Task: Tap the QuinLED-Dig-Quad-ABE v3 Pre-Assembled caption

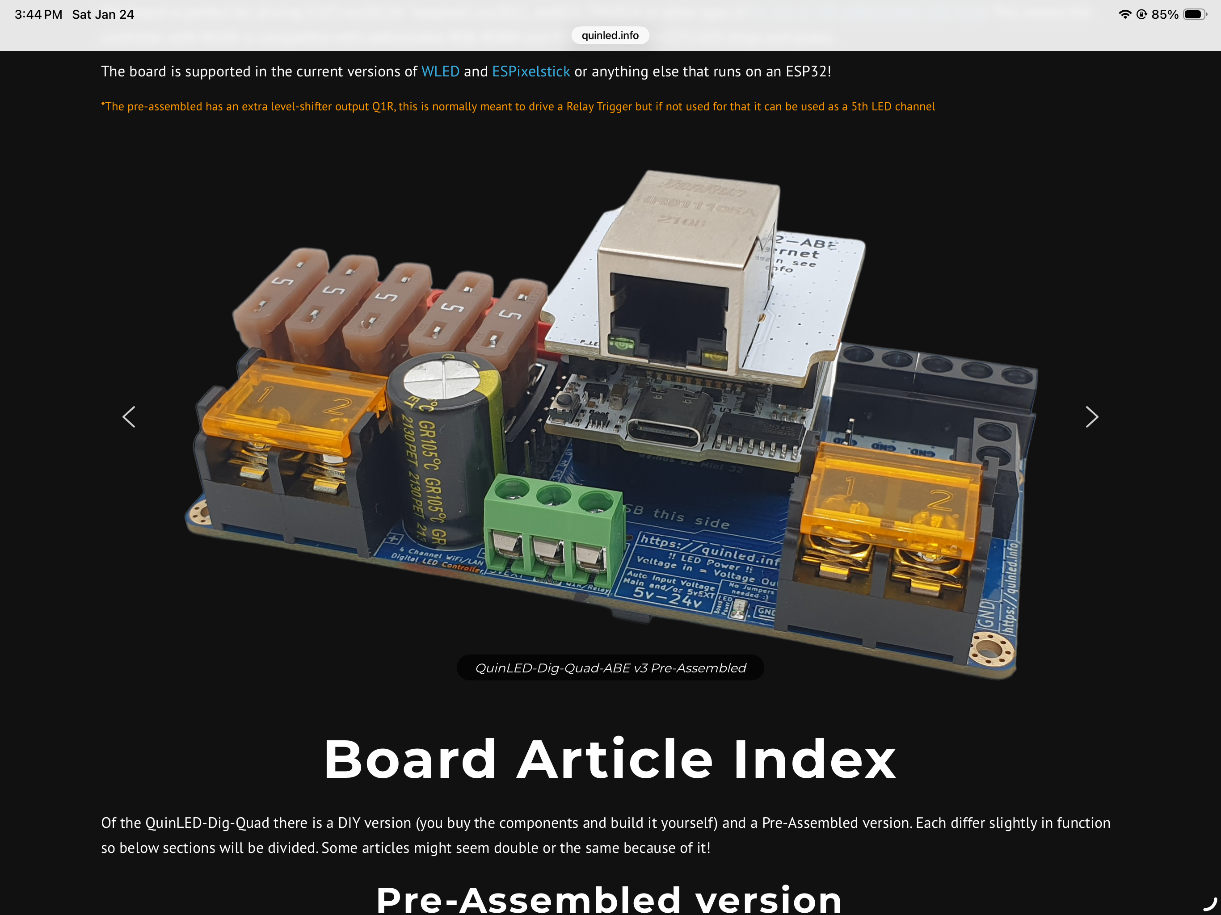Action: [610, 668]
